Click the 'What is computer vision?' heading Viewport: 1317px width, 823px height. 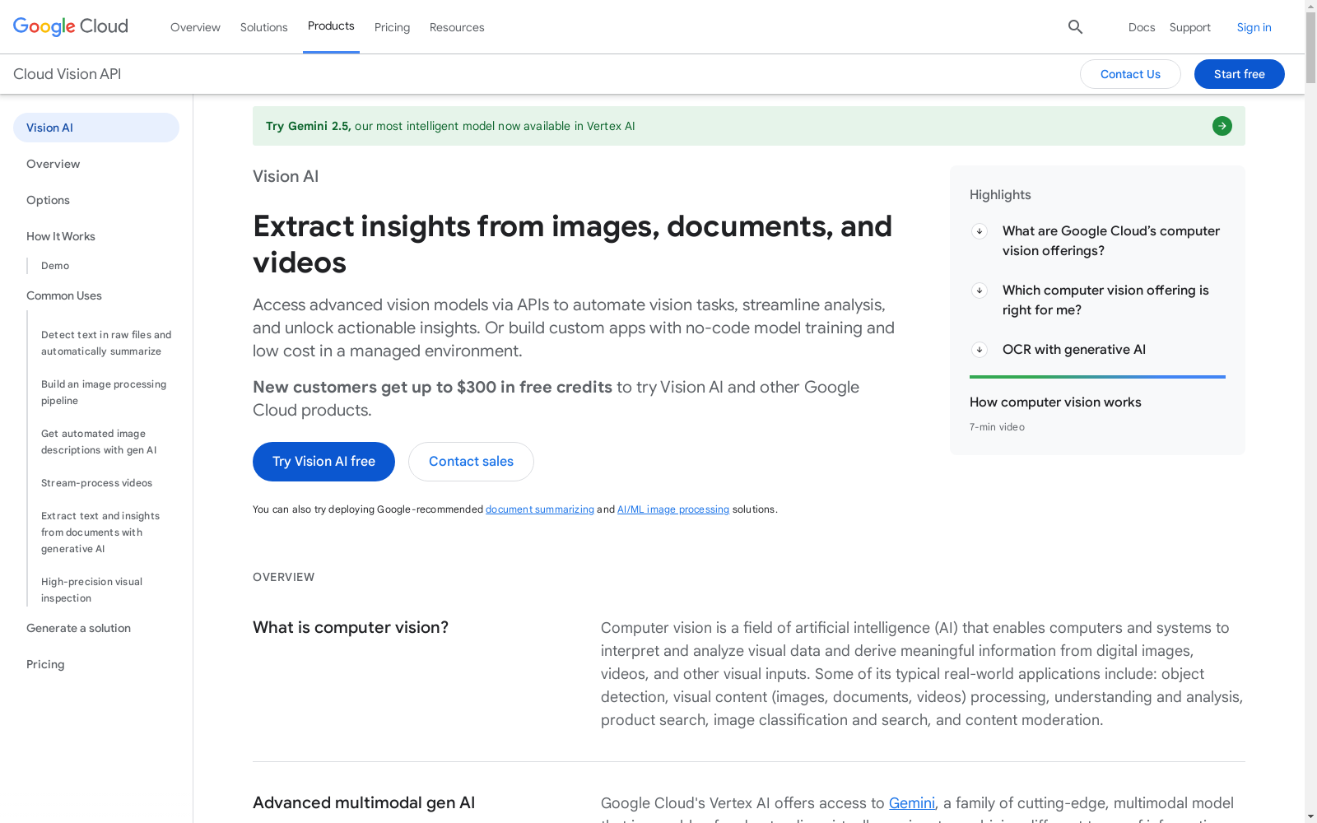[351, 628]
